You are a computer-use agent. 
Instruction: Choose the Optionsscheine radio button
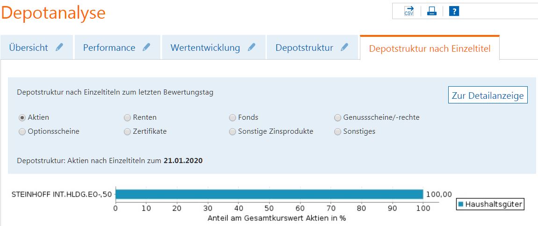22,132
